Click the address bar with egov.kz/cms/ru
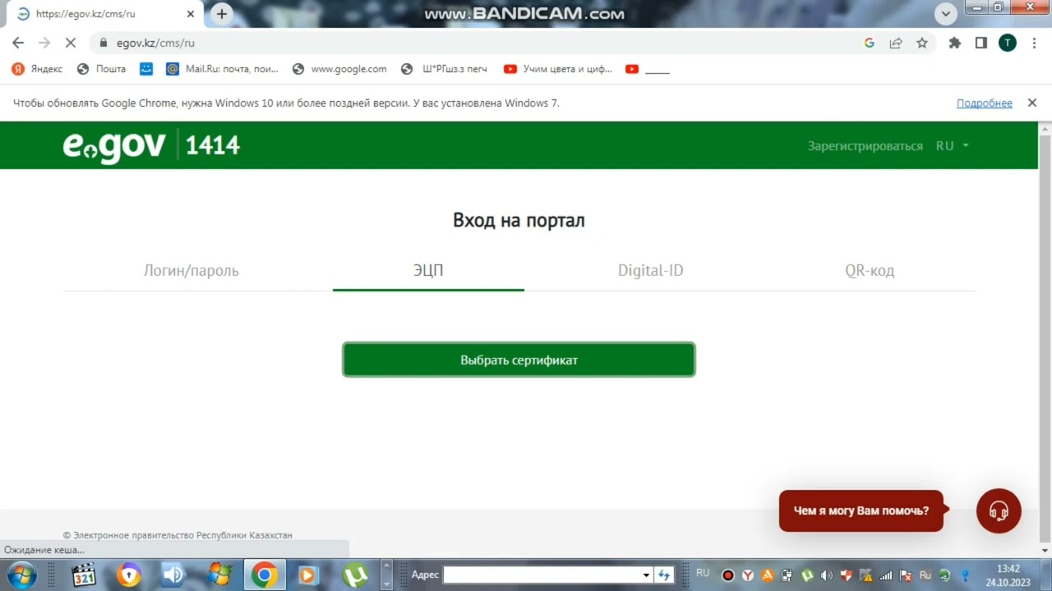1052x591 pixels. tap(473, 43)
